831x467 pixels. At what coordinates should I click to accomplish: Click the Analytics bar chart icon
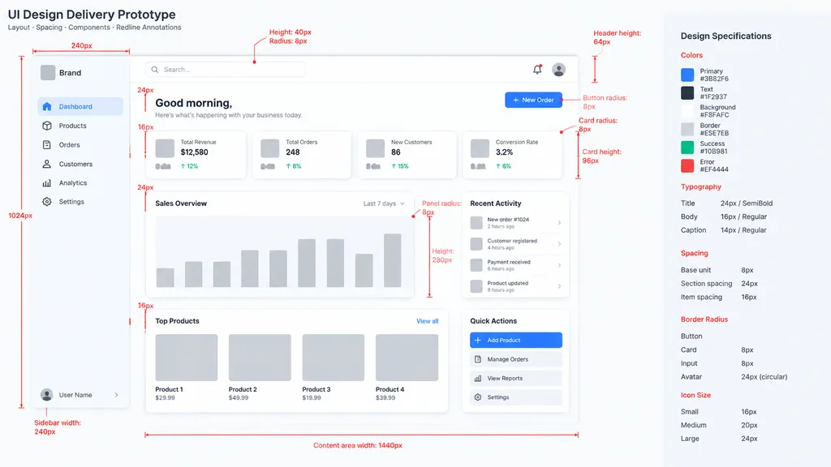pos(46,182)
